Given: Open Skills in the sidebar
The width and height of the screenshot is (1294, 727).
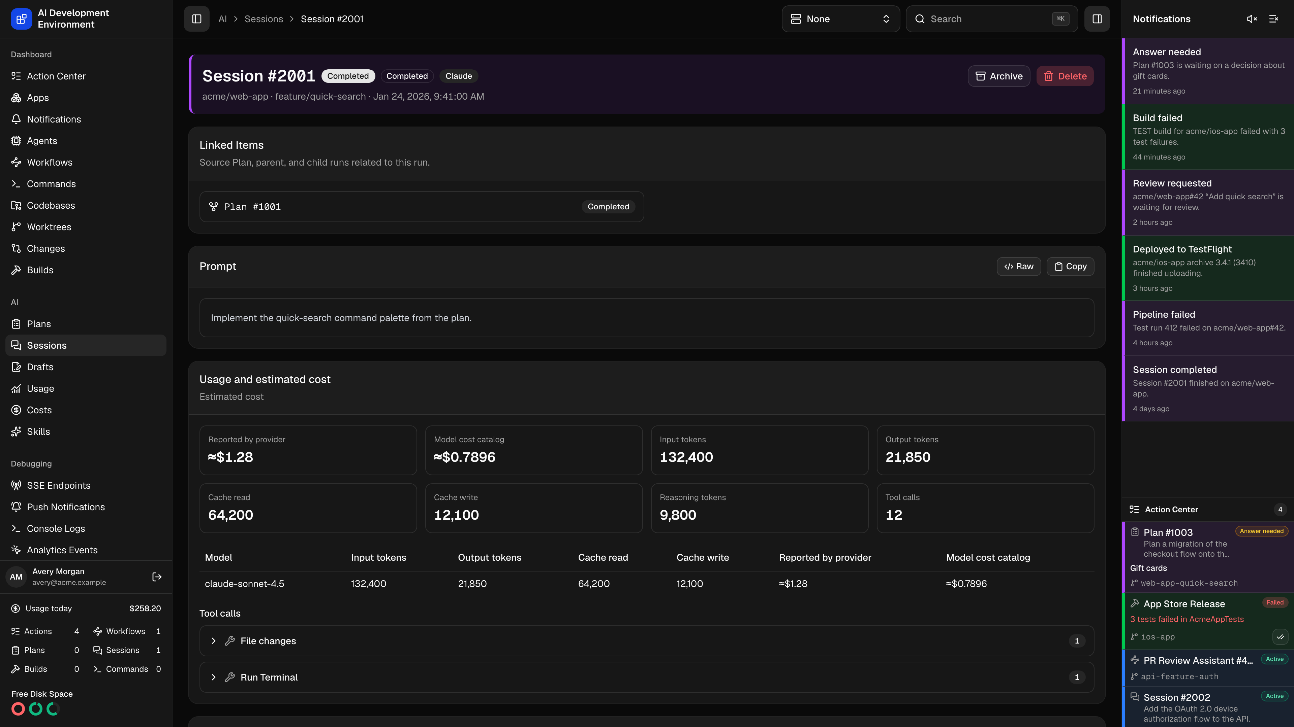Looking at the screenshot, I should click(86, 432).
